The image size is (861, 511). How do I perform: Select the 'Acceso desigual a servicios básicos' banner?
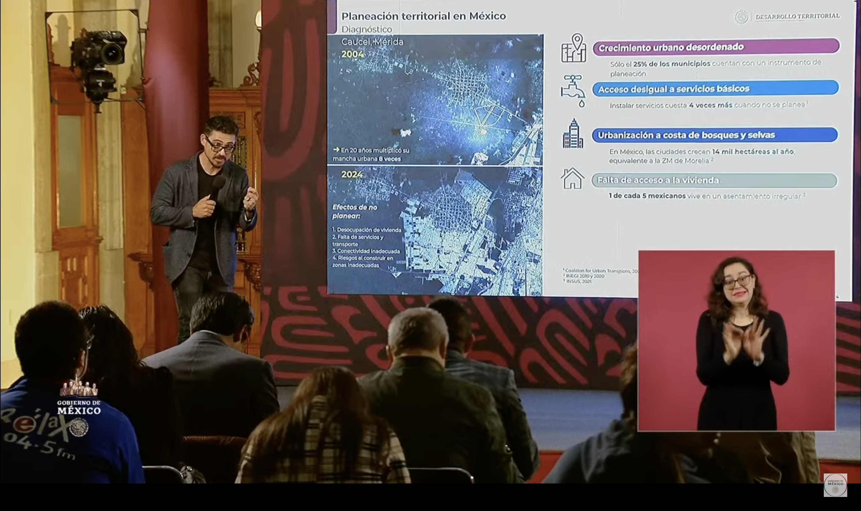pyautogui.click(x=715, y=88)
